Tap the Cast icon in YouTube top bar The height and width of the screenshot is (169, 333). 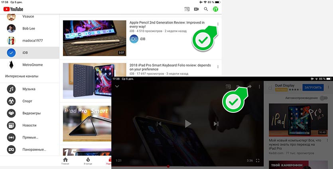(x=187, y=9)
